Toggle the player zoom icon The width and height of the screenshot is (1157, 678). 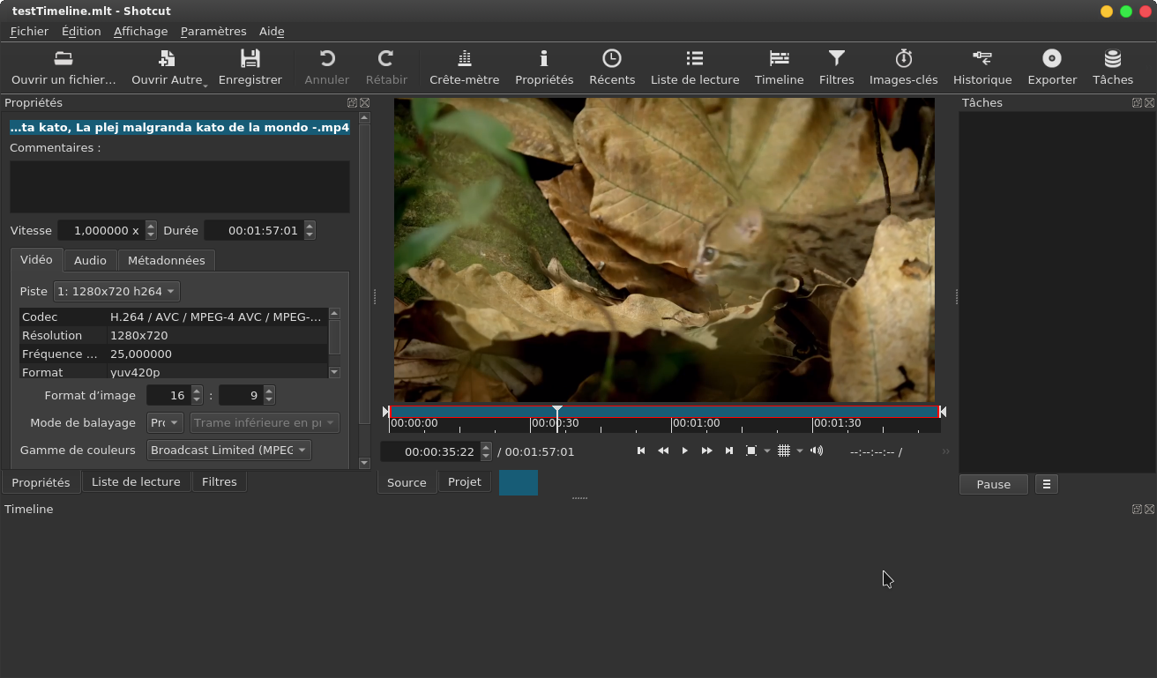pos(751,451)
